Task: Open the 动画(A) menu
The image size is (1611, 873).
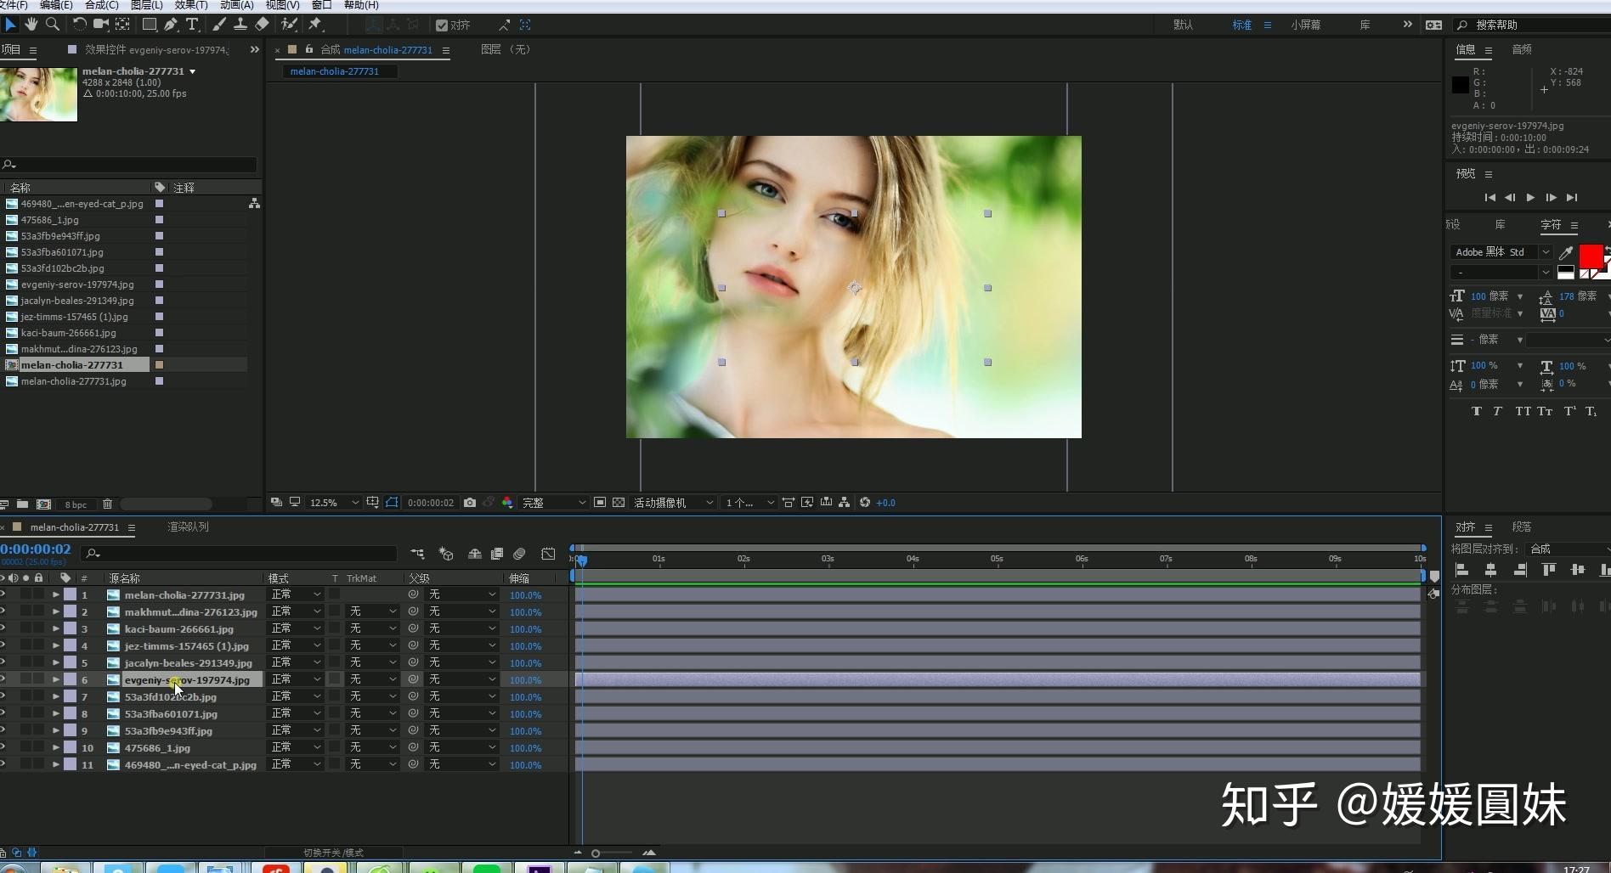Action: coord(237,5)
